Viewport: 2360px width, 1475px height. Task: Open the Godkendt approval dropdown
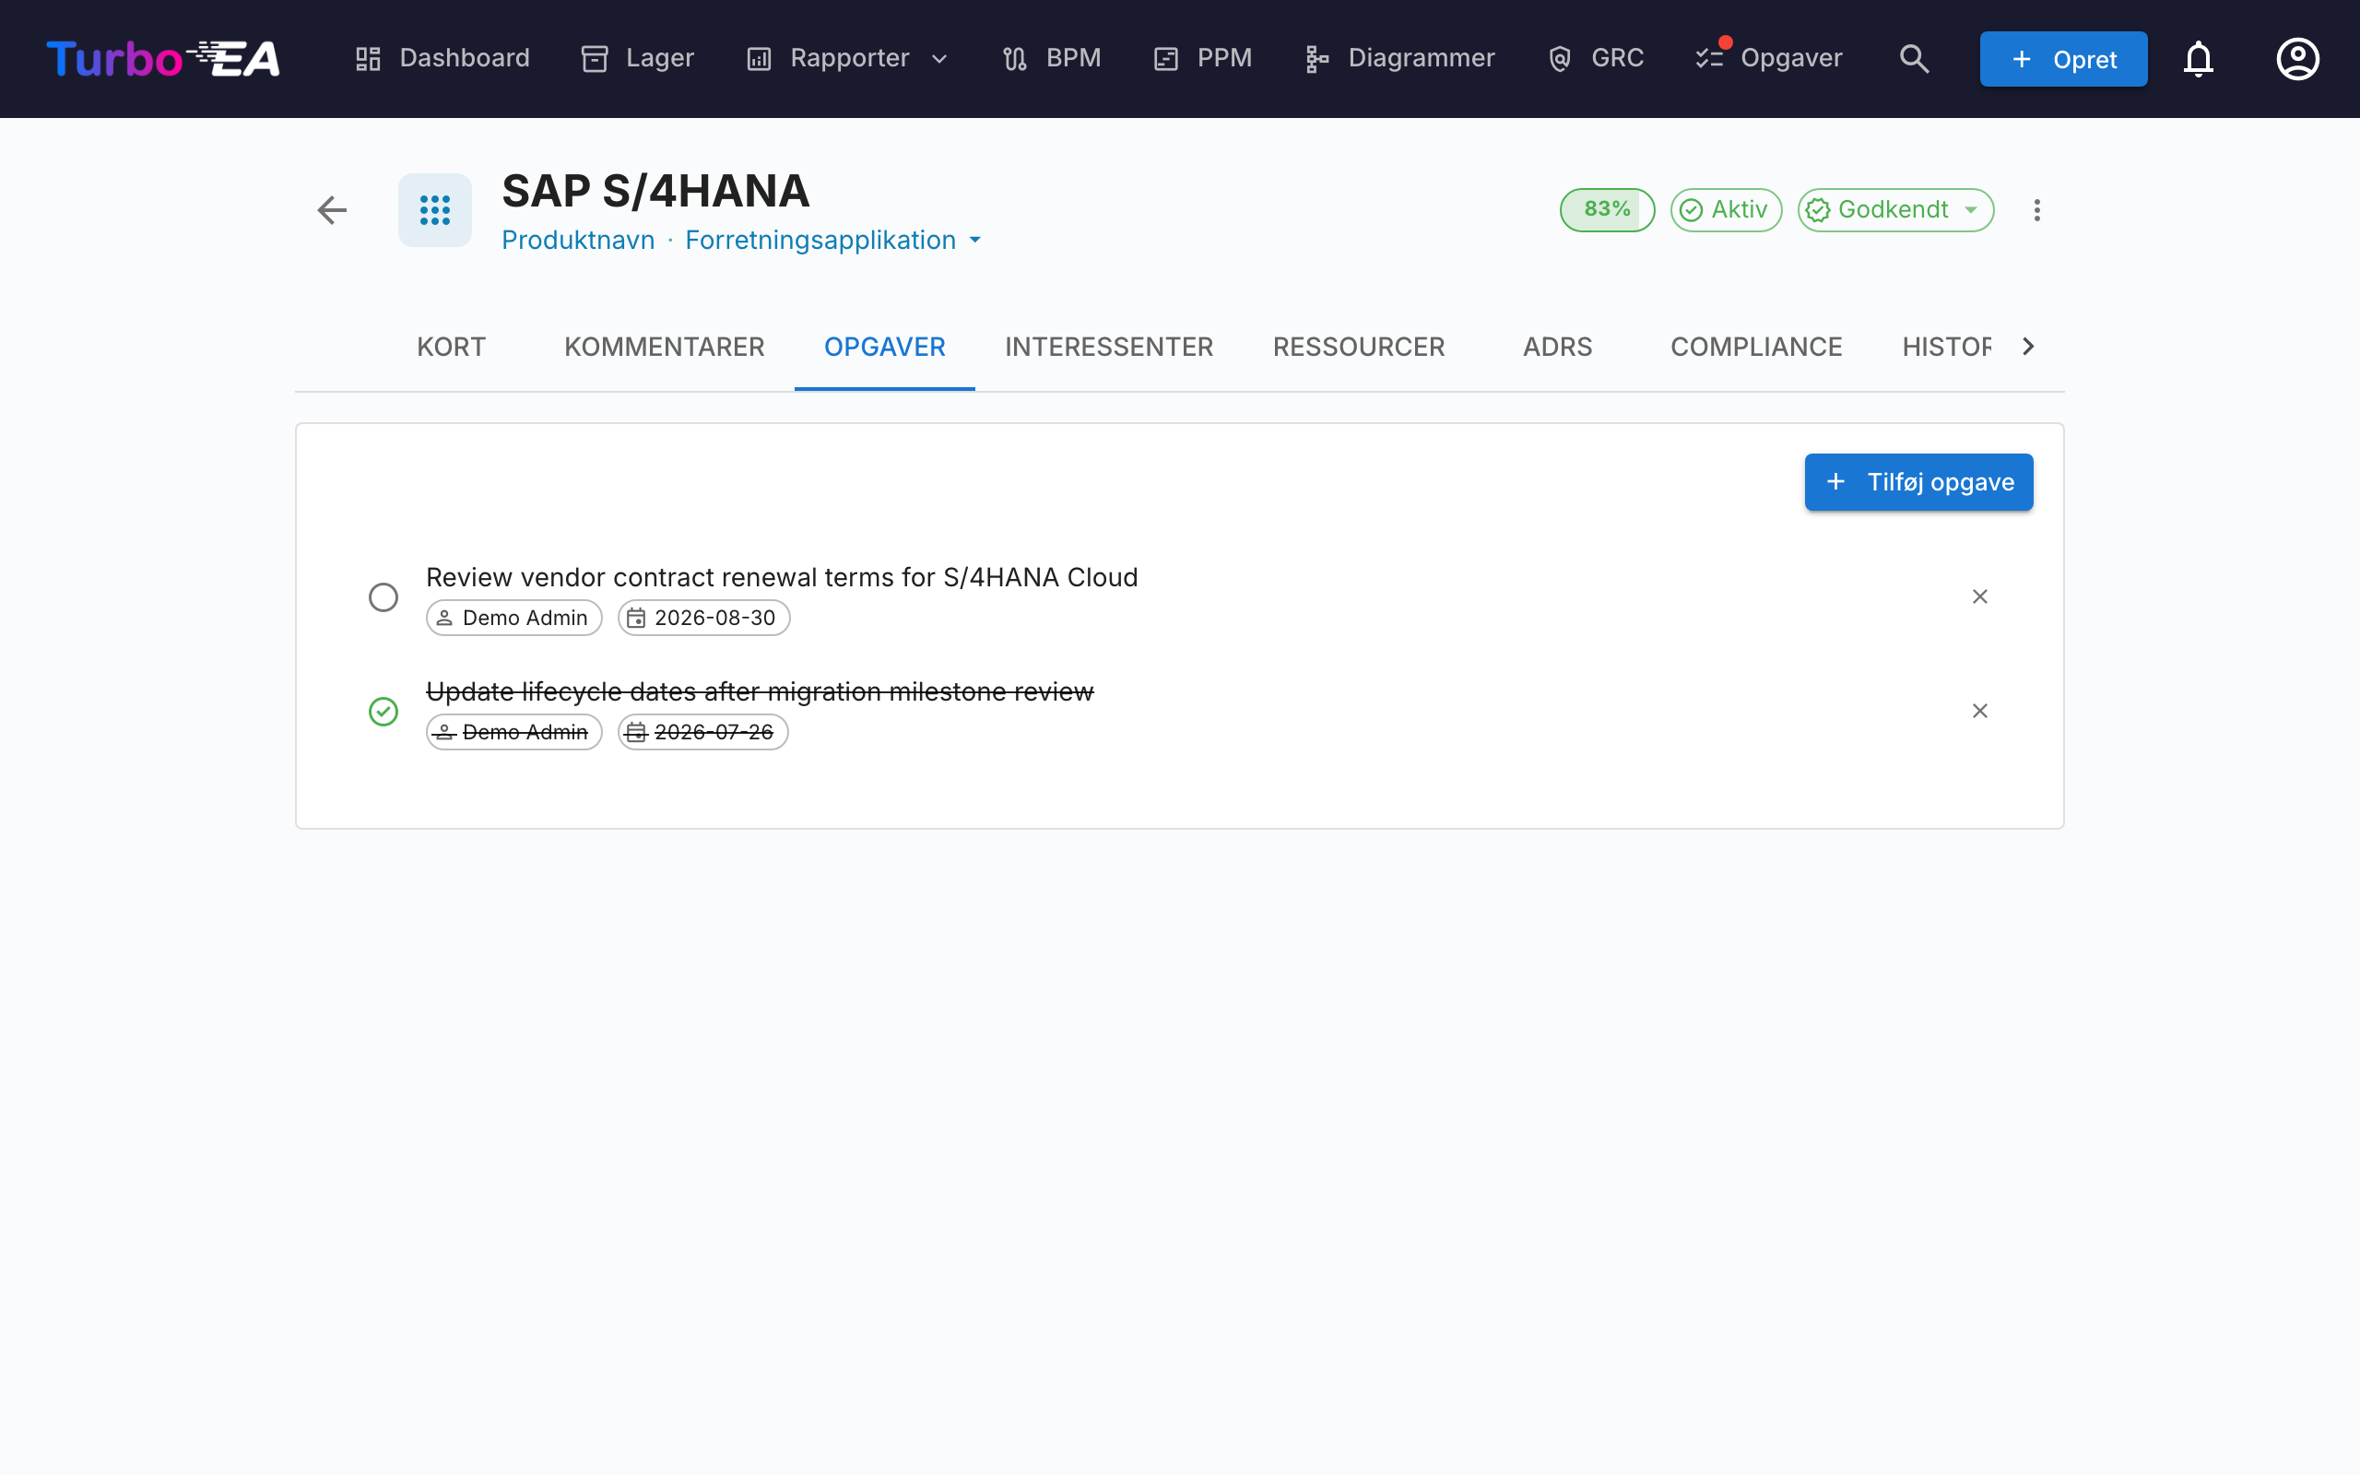(x=1894, y=210)
